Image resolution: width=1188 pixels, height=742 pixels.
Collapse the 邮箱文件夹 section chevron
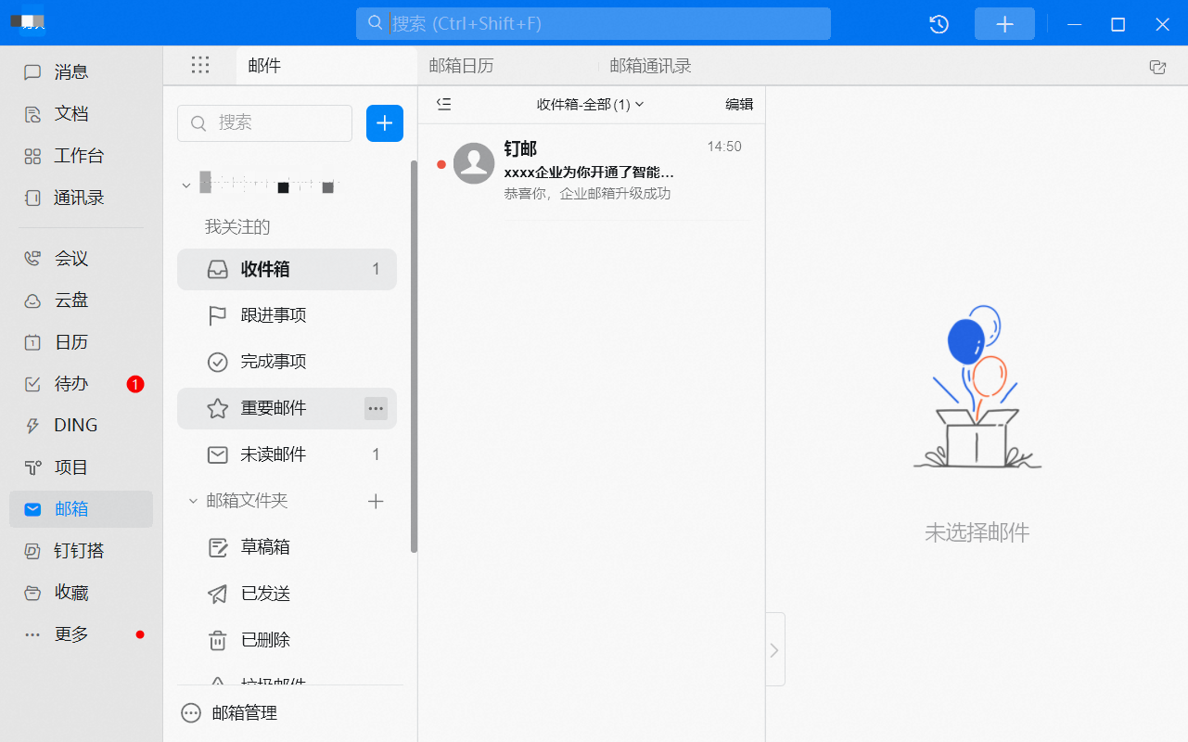[x=193, y=501]
